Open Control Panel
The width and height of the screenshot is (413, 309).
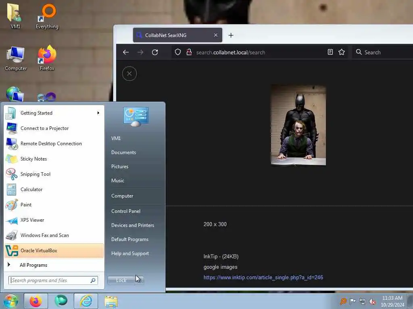coord(126,211)
